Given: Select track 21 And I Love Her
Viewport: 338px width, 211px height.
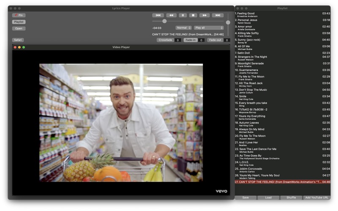Looking at the screenshot, I should 282,144.
